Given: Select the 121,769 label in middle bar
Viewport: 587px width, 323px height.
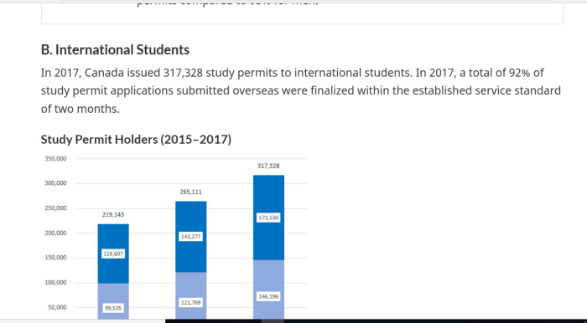Looking at the screenshot, I should [x=190, y=302].
